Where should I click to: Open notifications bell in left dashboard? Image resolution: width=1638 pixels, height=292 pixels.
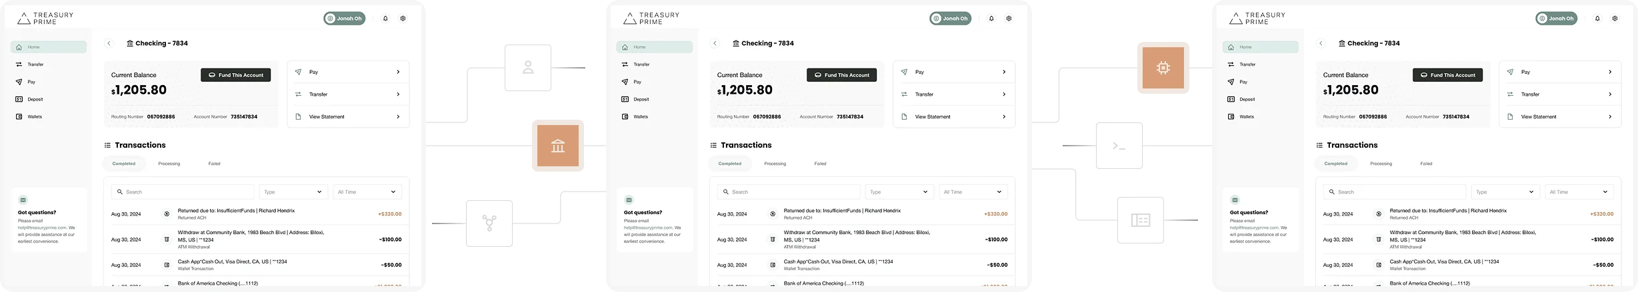(385, 19)
